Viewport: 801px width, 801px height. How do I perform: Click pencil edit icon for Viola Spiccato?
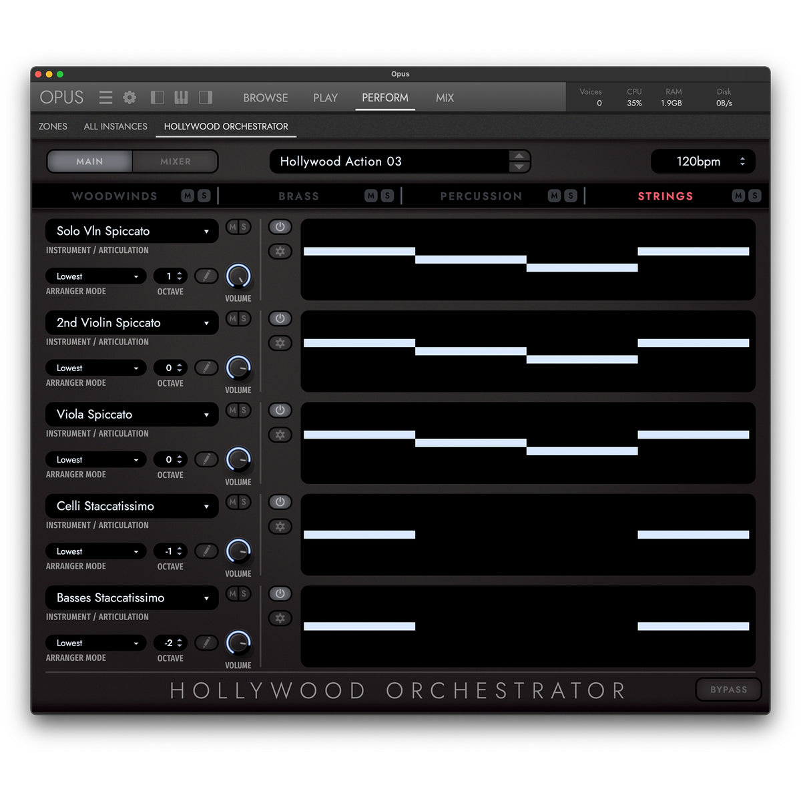[x=206, y=459]
